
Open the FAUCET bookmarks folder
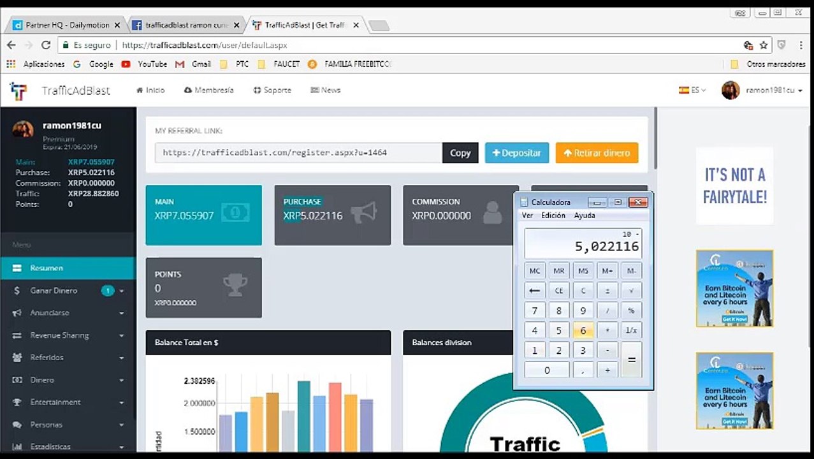pyautogui.click(x=278, y=64)
